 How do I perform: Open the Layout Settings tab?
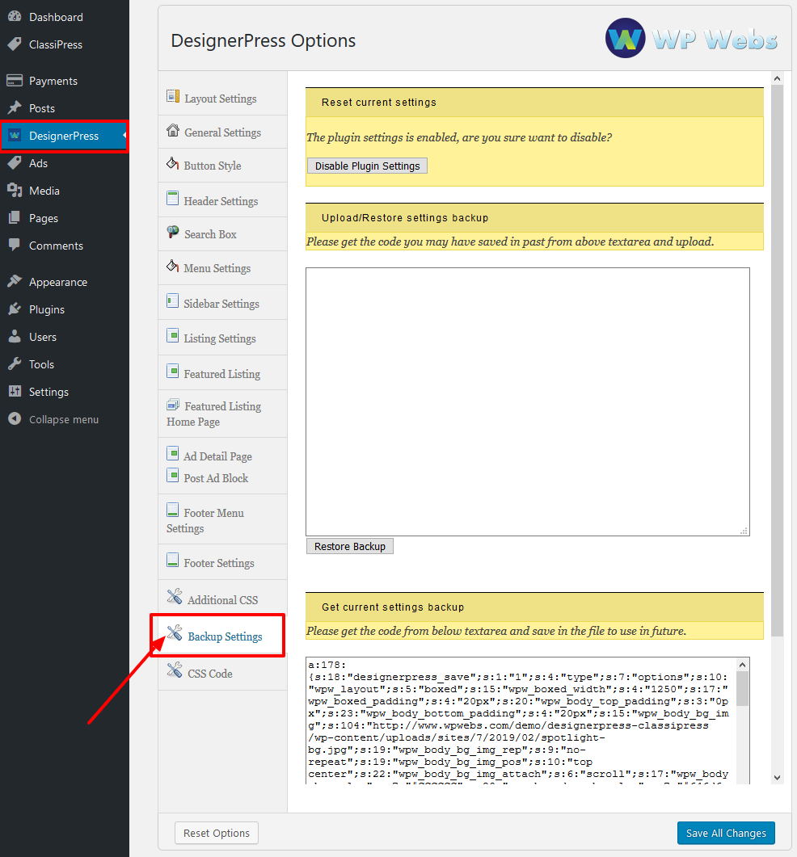click(222, 99)
